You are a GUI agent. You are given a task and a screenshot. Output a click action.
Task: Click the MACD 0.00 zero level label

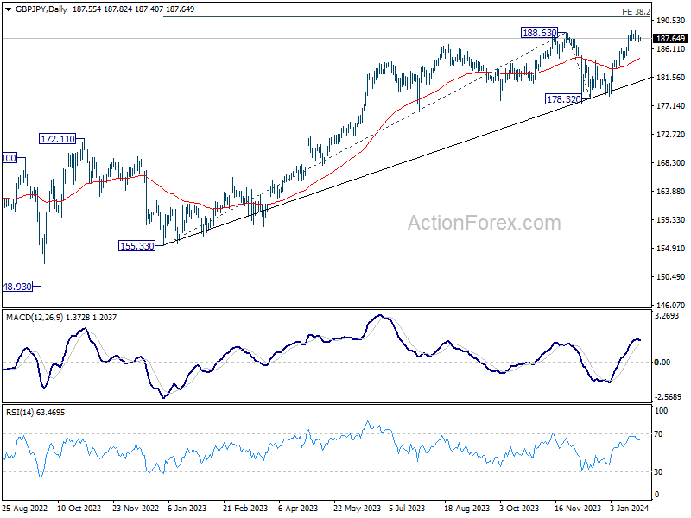click(662, 362)
